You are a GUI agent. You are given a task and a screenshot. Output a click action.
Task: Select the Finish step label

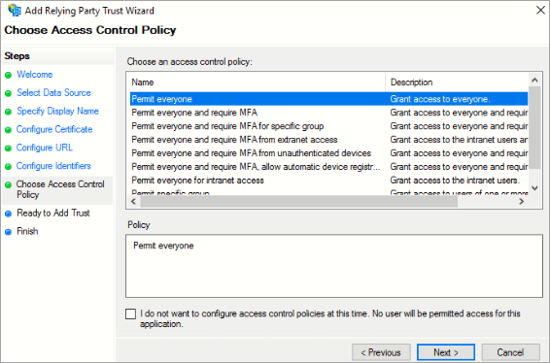[x=27, y=231]
